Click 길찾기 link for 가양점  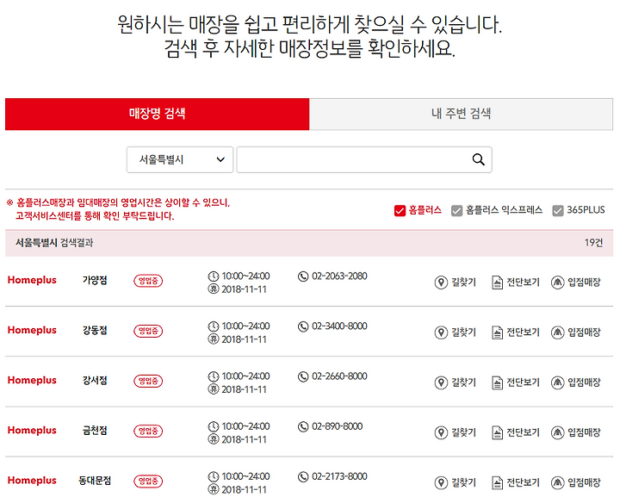pos(463,283)
